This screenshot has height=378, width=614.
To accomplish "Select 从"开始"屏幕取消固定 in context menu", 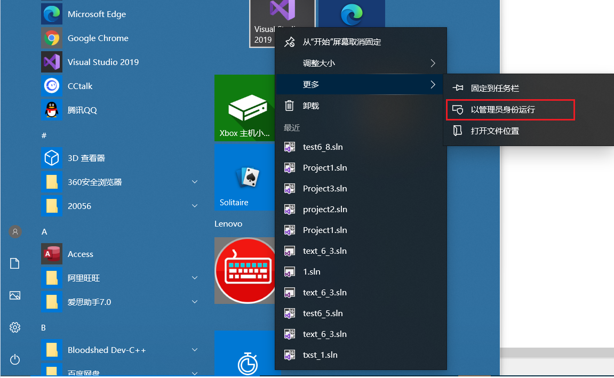I will point(361,42).
